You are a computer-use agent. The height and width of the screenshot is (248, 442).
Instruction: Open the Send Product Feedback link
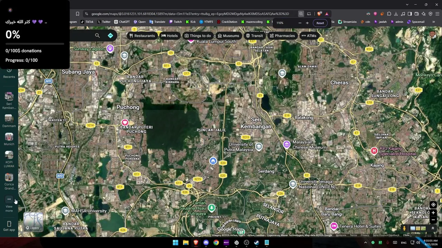[x=386, y=235]
